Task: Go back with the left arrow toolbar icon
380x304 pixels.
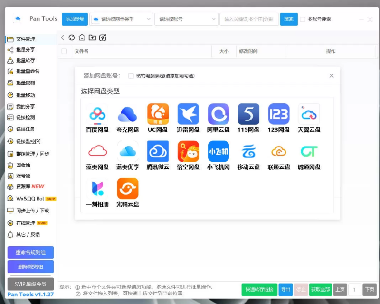Action: [x=63, y=37]
